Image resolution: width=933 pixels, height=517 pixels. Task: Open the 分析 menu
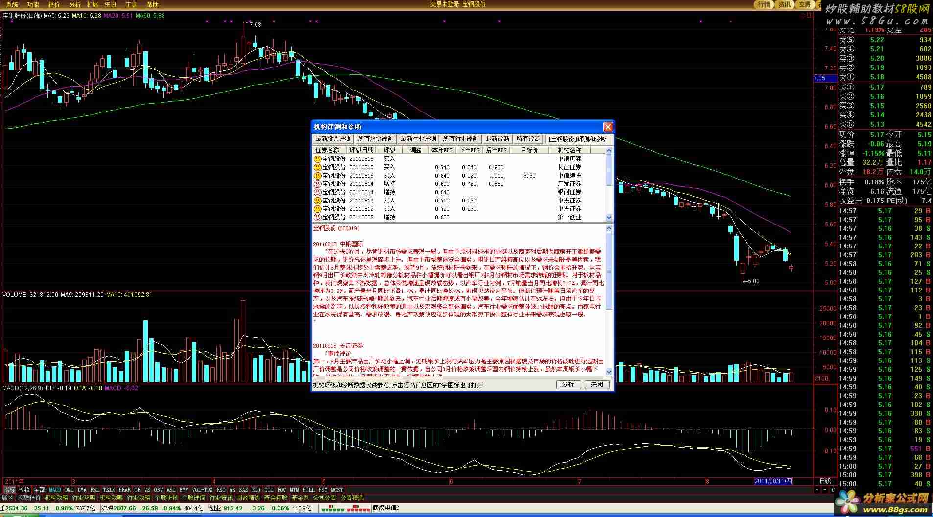coord(75,4)
